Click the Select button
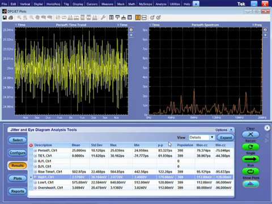 click(x=18, y=140)
